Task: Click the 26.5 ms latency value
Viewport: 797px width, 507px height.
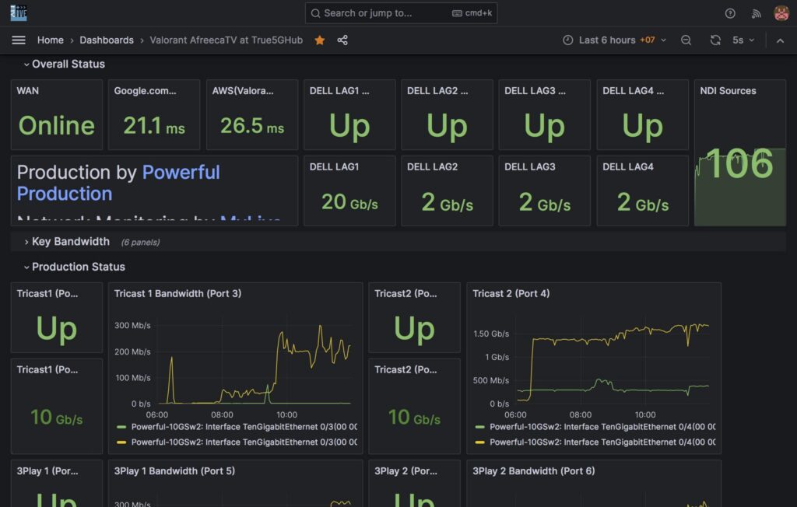Action: pyautogui.click(x=252, y=125)
